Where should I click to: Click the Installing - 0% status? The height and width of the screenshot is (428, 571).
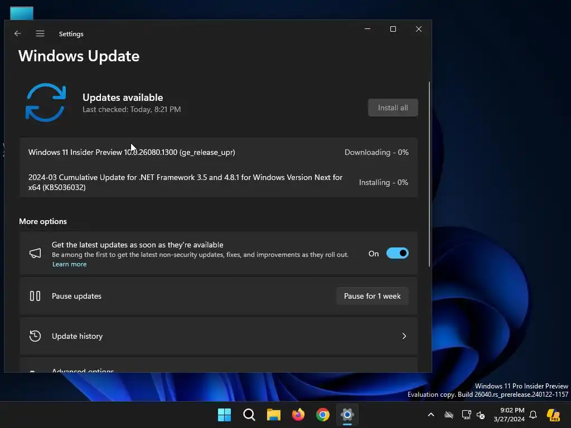[x=384, y=182]
